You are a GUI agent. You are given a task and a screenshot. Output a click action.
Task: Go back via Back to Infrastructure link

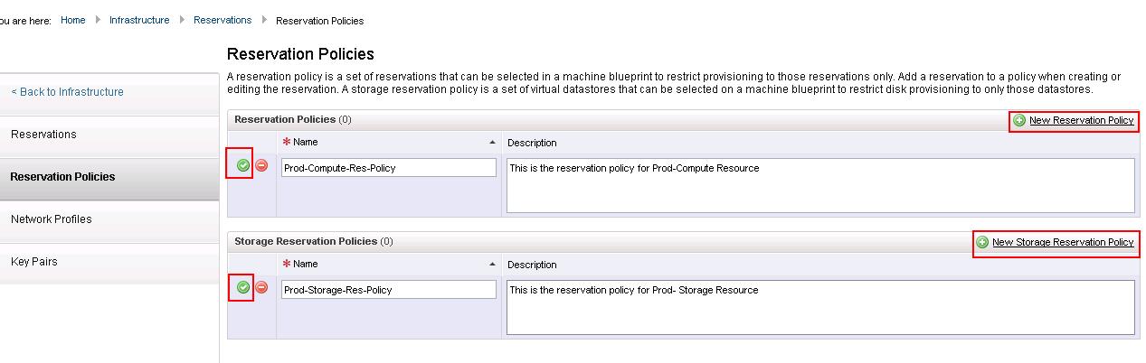pyautogui.click(x=68, y=92)
